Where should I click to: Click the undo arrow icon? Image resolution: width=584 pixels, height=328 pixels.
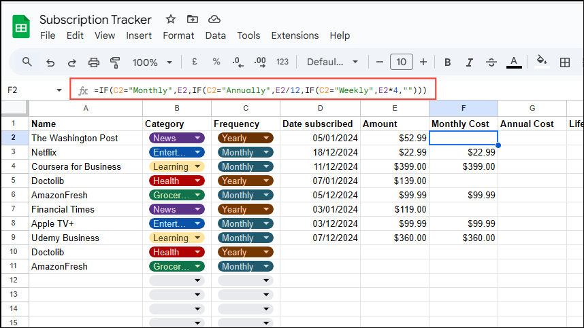coord(50,62)
